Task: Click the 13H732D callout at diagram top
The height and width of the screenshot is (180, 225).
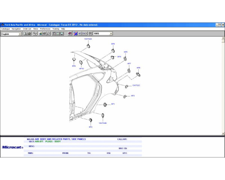Action: (88, 39)
